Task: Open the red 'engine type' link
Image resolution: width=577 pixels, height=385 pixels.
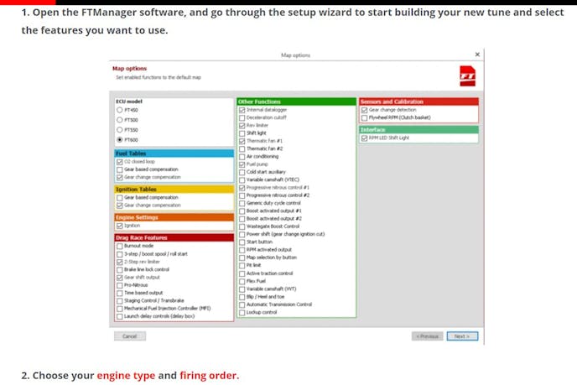Action: pos(126,375)
